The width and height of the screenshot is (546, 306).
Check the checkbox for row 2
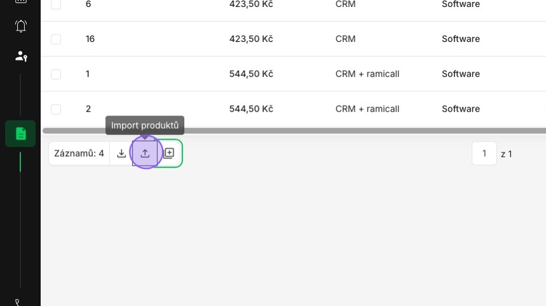click(x=56, y=109)
